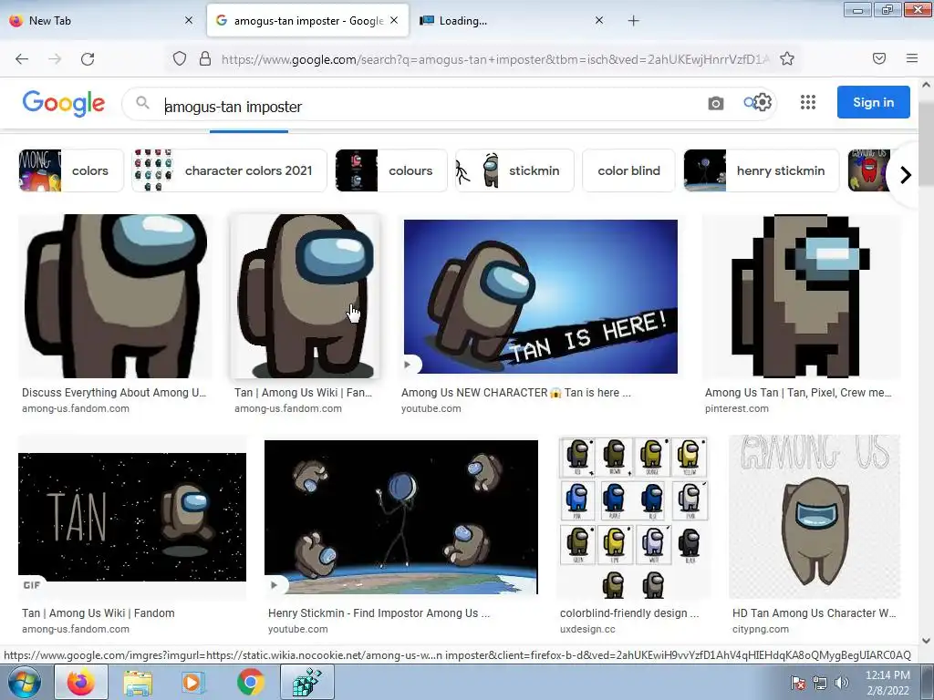This screenshot has height=700, width=934.
Task: Open the Henry Stickmin impostor video thumbnail
Action: point(401,517)
